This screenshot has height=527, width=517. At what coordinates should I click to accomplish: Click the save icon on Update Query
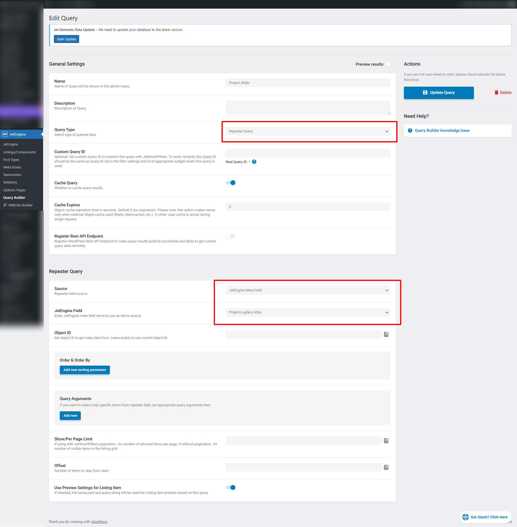coord(425,92)
